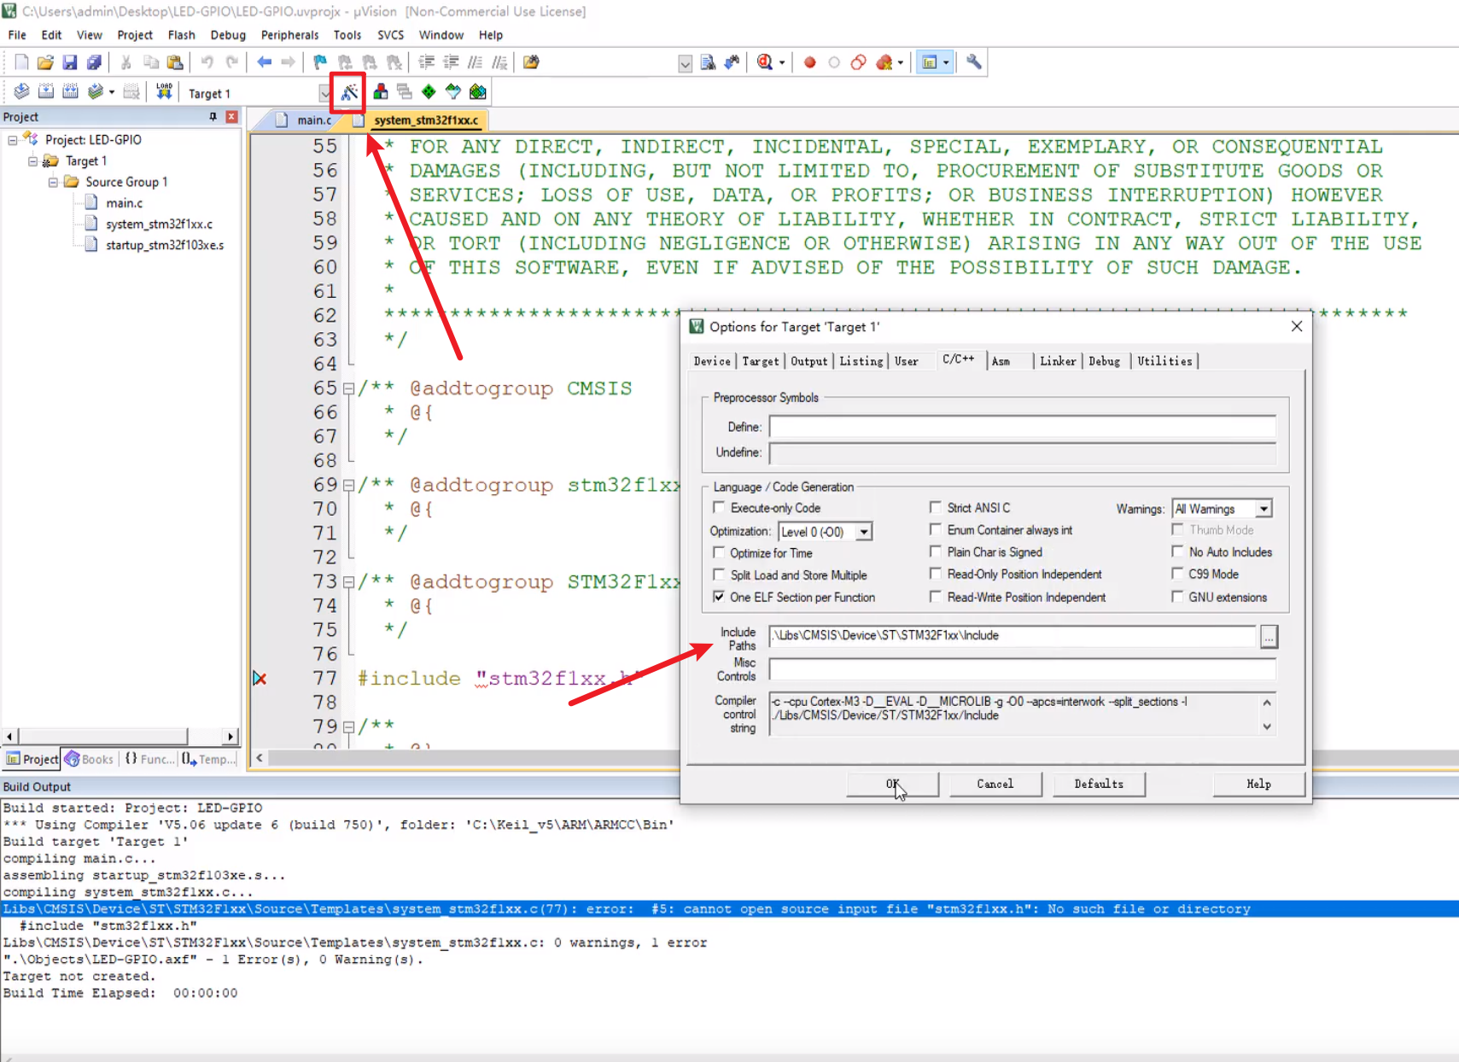
Task: Open the Flash menu
Action: point(181,35)
